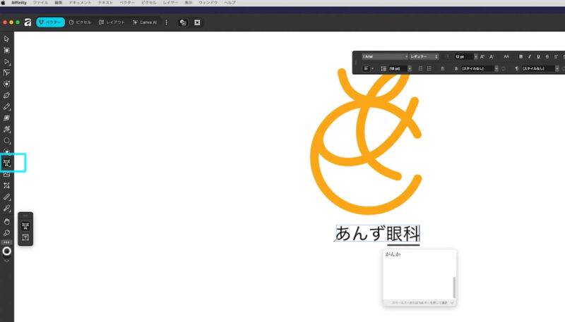Open the Apple menu
The height and width of the screenshot is (322, 565).
point(4,3)
